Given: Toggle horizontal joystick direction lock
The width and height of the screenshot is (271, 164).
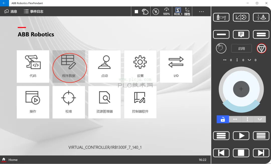Looking at the screenshot, I should [235, 119].
